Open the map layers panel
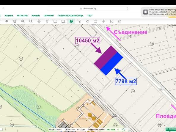The image size is (176, 132). 15,21
